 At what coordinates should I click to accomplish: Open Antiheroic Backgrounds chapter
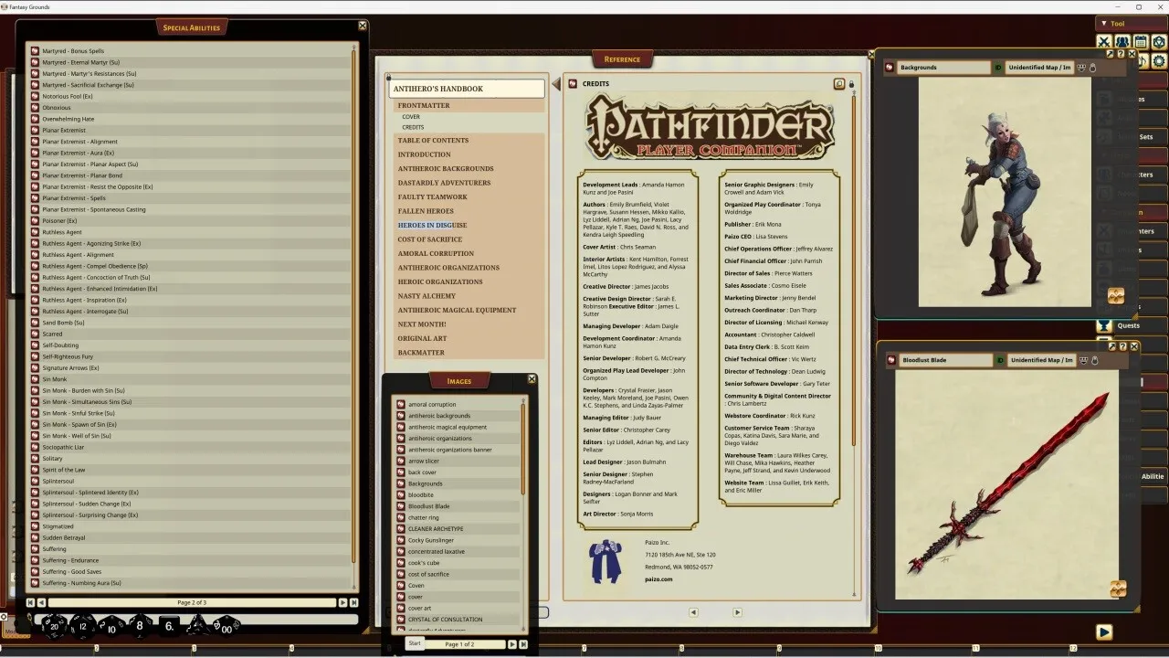pyautogui.click(x=446, y=169)
